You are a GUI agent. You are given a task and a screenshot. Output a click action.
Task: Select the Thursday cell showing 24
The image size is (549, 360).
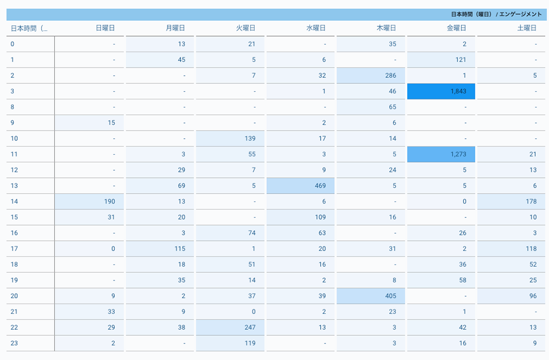(371, 170)
